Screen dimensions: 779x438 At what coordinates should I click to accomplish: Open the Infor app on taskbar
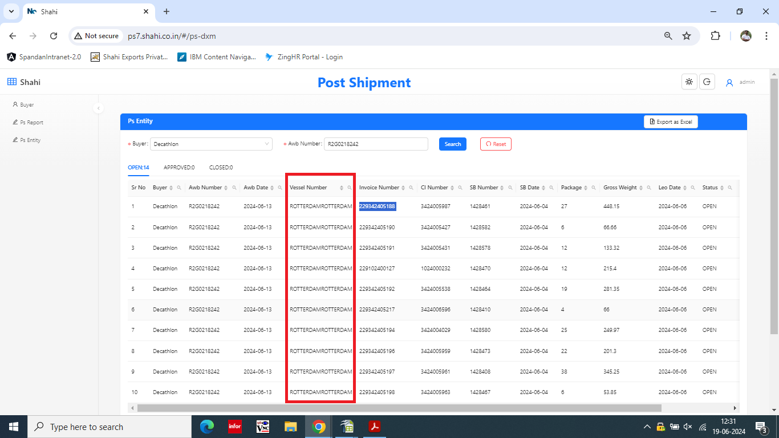(234, 427)
